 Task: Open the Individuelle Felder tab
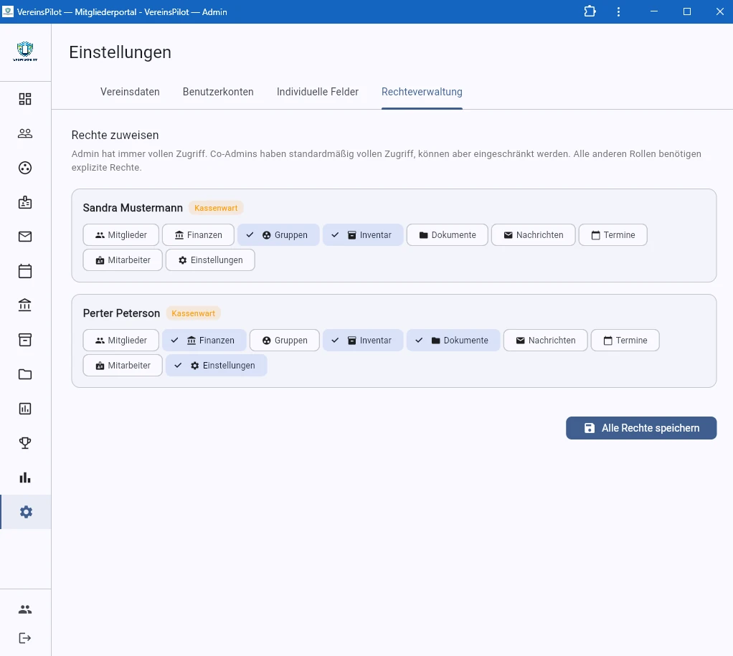tap(318, 92)
